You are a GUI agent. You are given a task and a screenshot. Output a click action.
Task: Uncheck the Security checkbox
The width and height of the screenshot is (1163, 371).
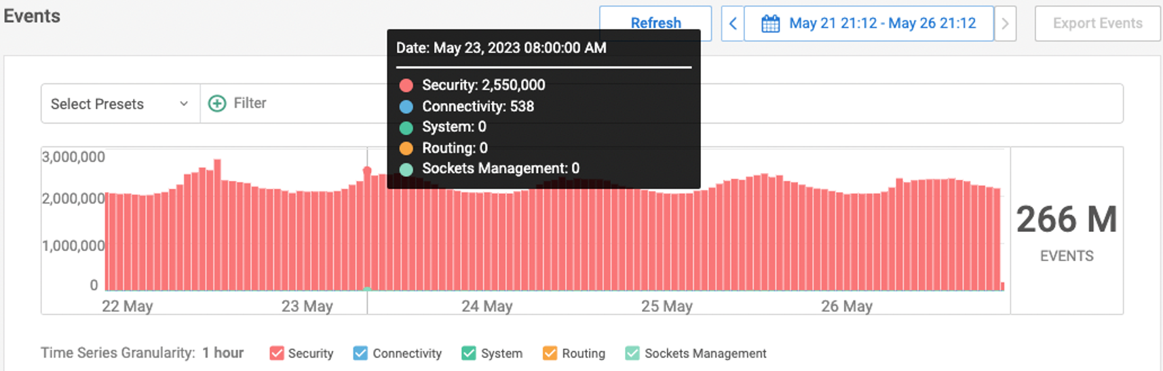pyautogui.click(x=276, y=353)
